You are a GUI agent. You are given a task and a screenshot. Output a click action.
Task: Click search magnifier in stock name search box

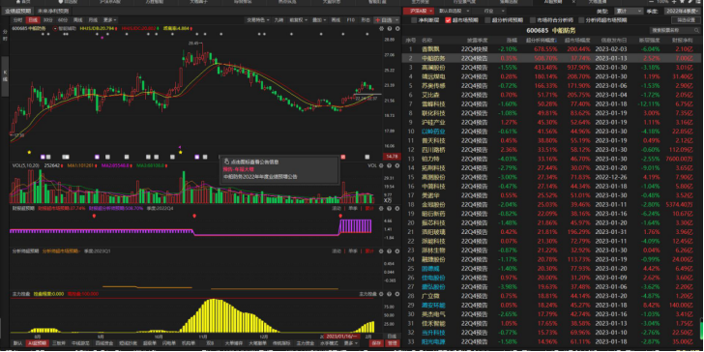(x=696, y=30)
